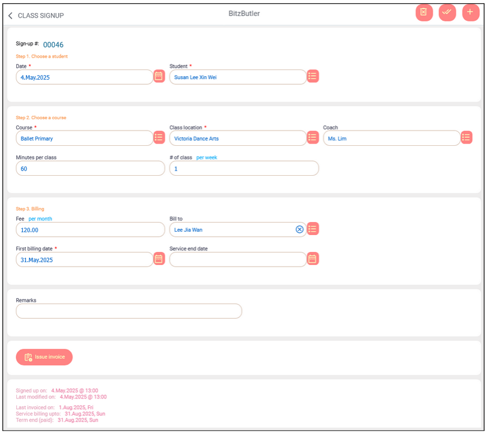This screenshot has width=488, height=434.
Task: Click the Fee amount field
Action: (90, 229)
